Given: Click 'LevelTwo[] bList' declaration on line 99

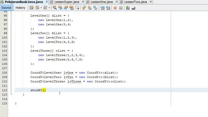Looking at the screenshot, I should click(46, 33).
